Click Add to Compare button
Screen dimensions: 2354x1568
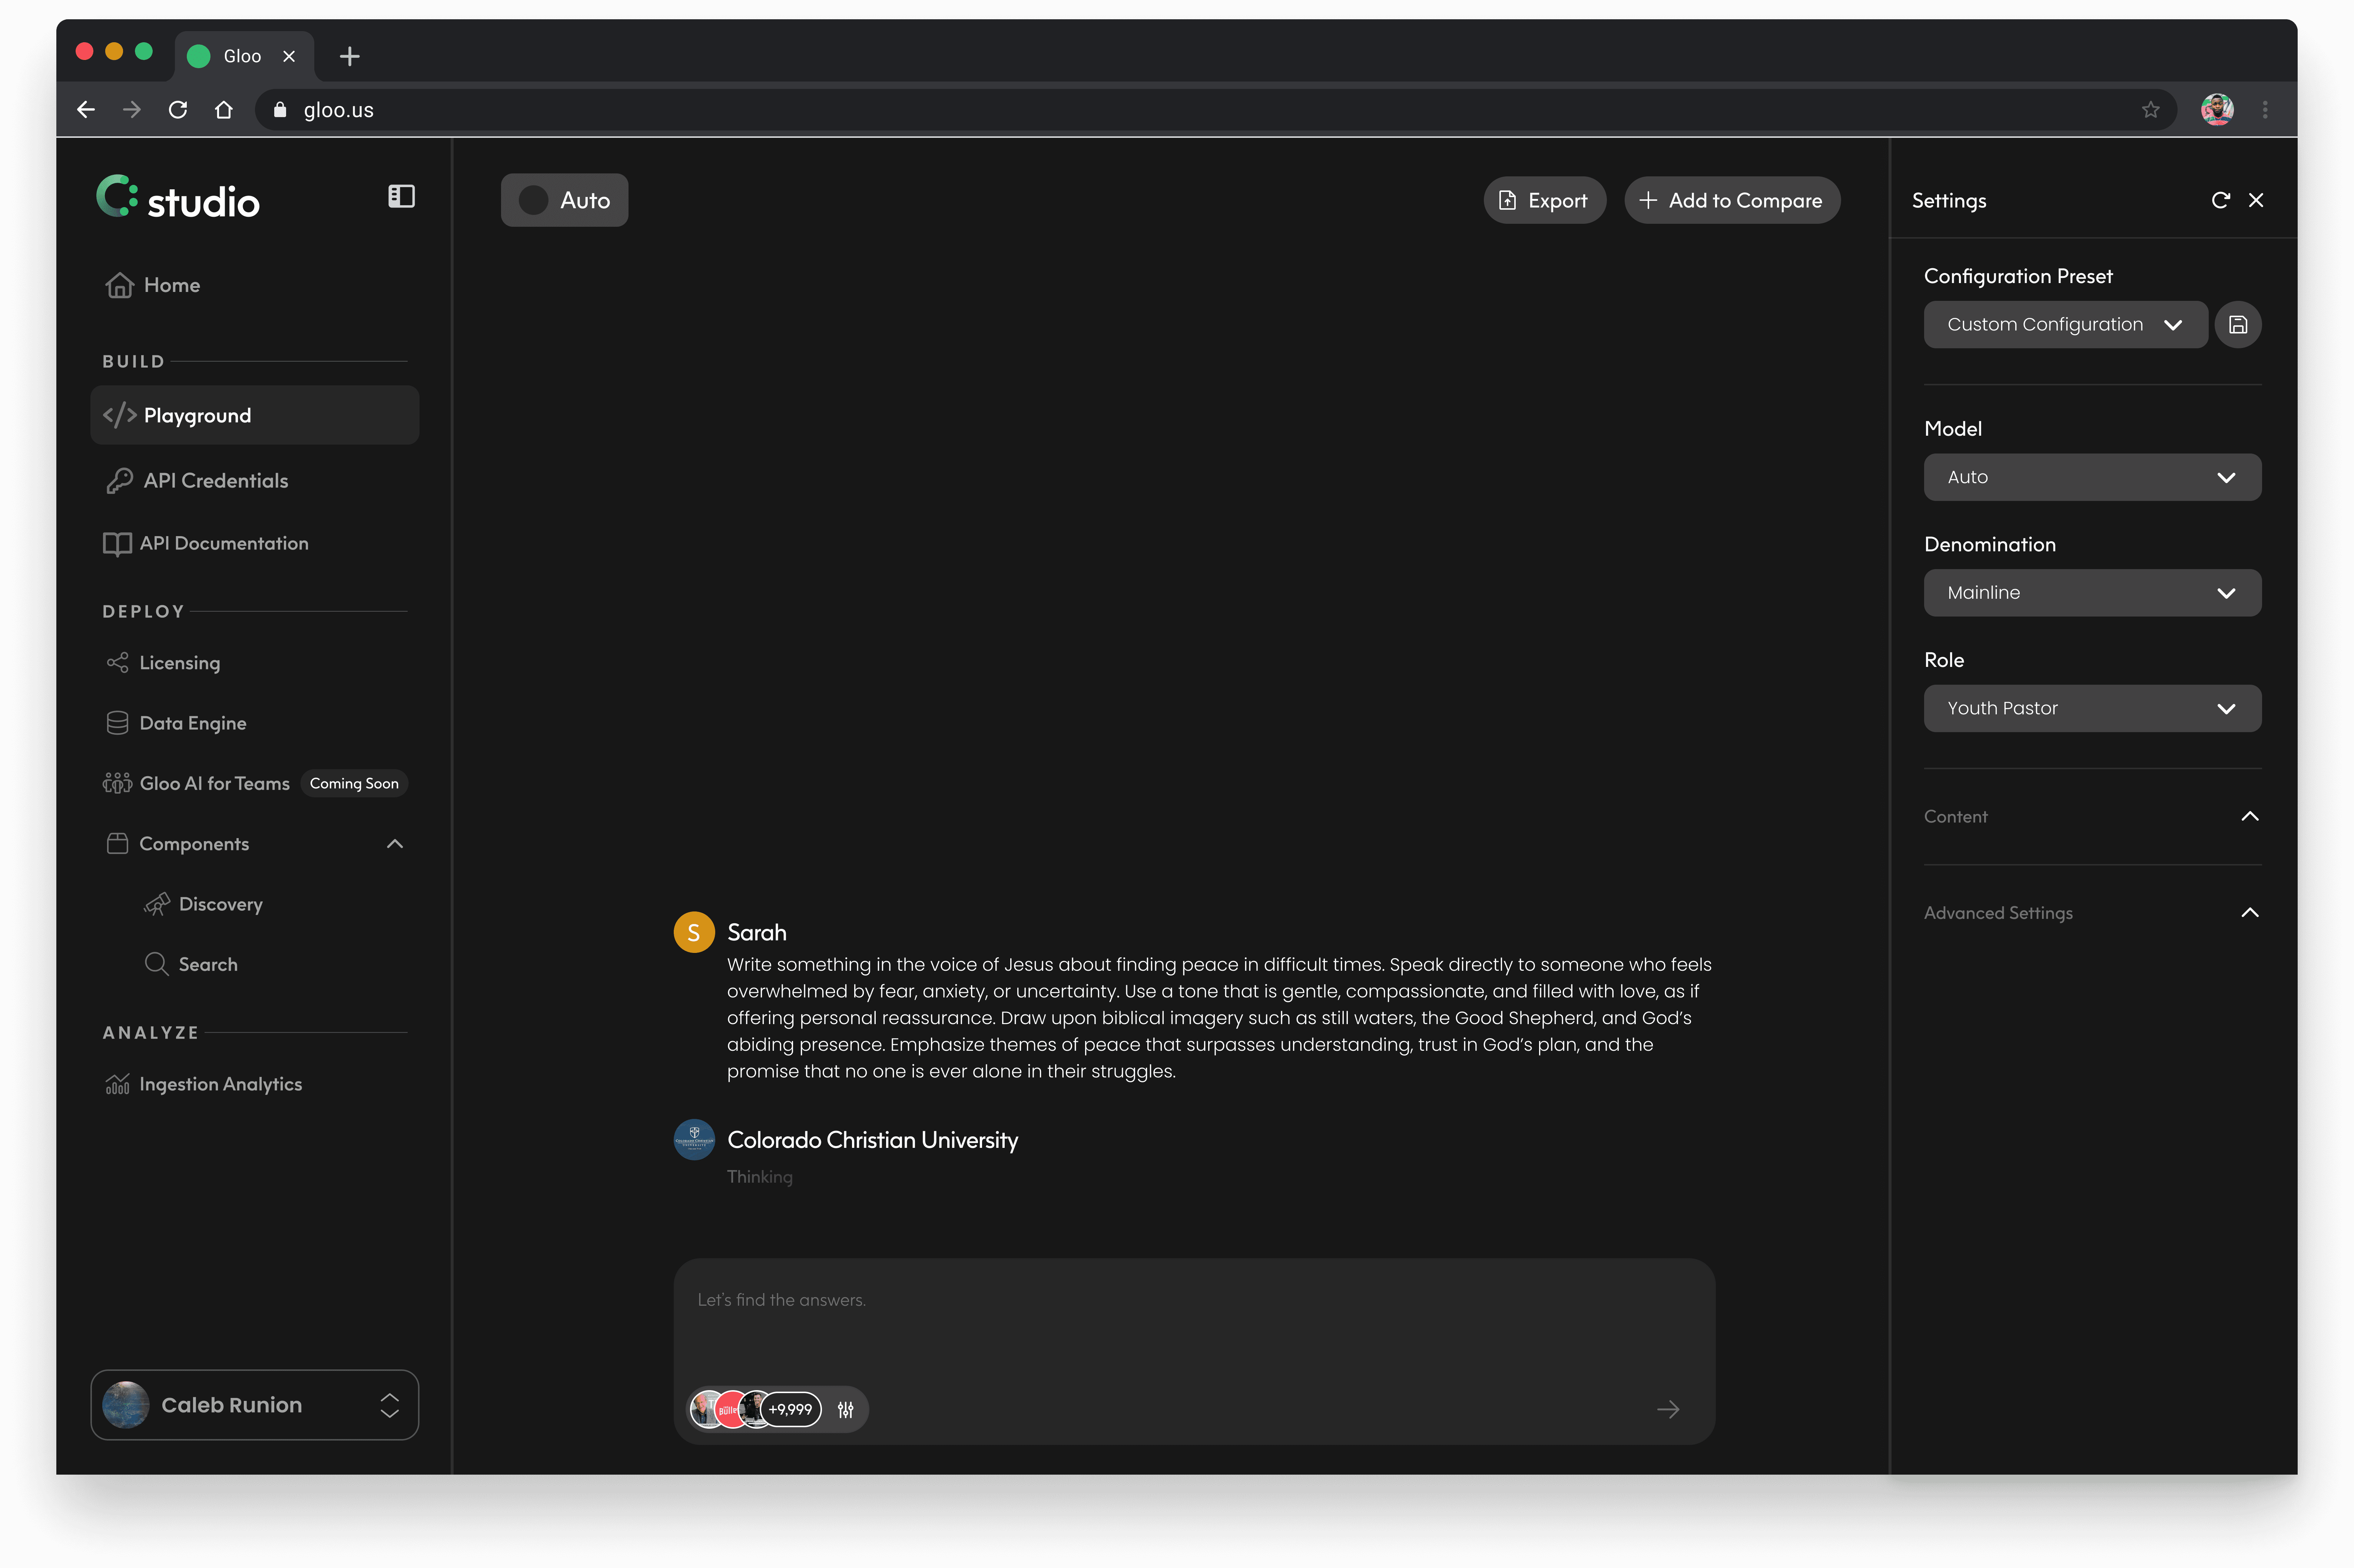click(1731, 201)
